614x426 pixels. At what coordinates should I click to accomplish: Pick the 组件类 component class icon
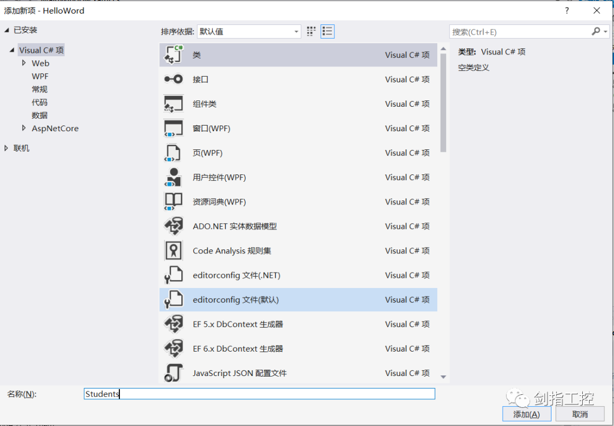[173, 104]
